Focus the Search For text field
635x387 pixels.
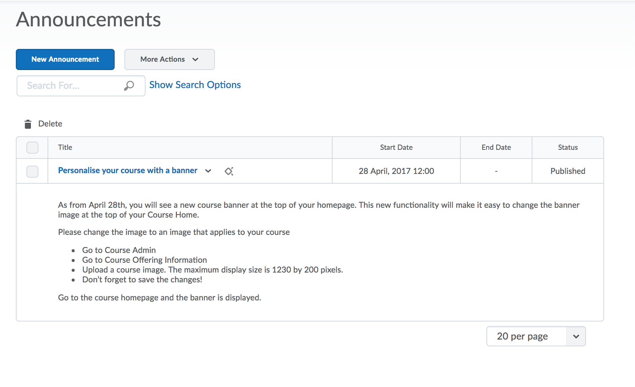pos(72,86)
